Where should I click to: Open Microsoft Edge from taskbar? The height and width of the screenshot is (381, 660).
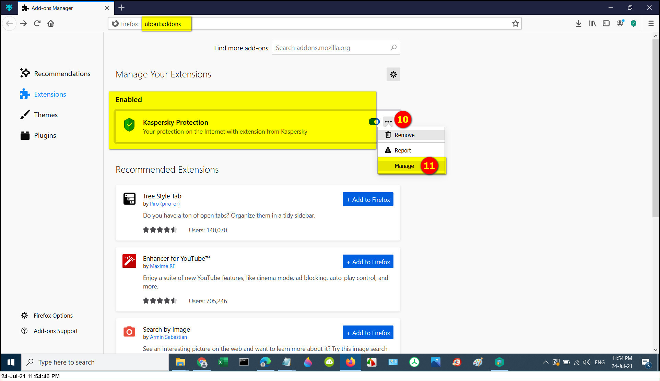(265, 362)
